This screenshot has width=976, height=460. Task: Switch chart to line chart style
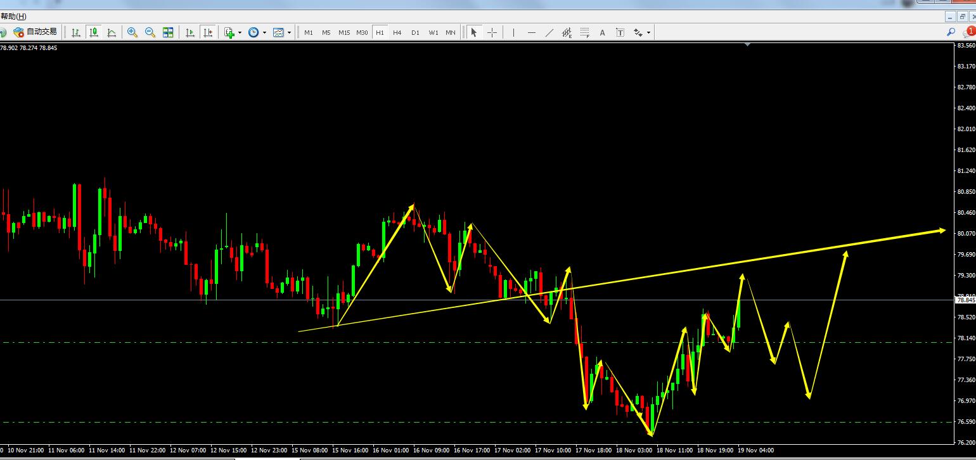[x=112, y=32]
